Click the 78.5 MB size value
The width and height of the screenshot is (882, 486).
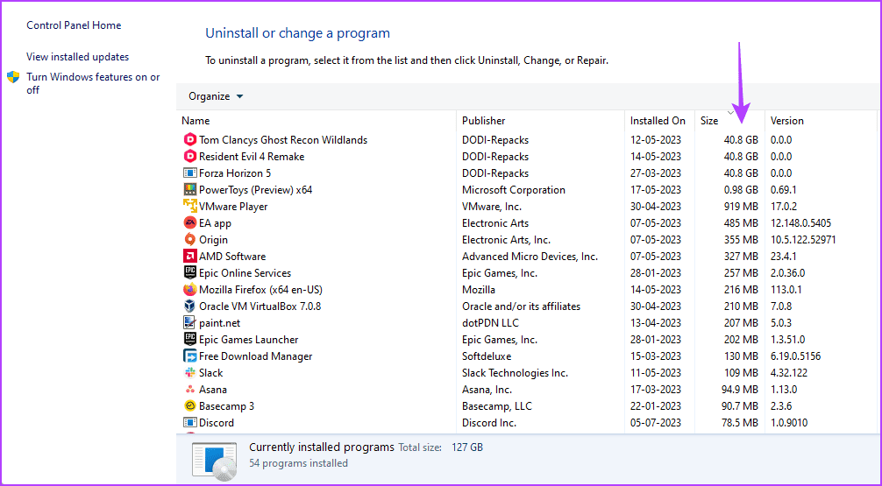point(740,422)
